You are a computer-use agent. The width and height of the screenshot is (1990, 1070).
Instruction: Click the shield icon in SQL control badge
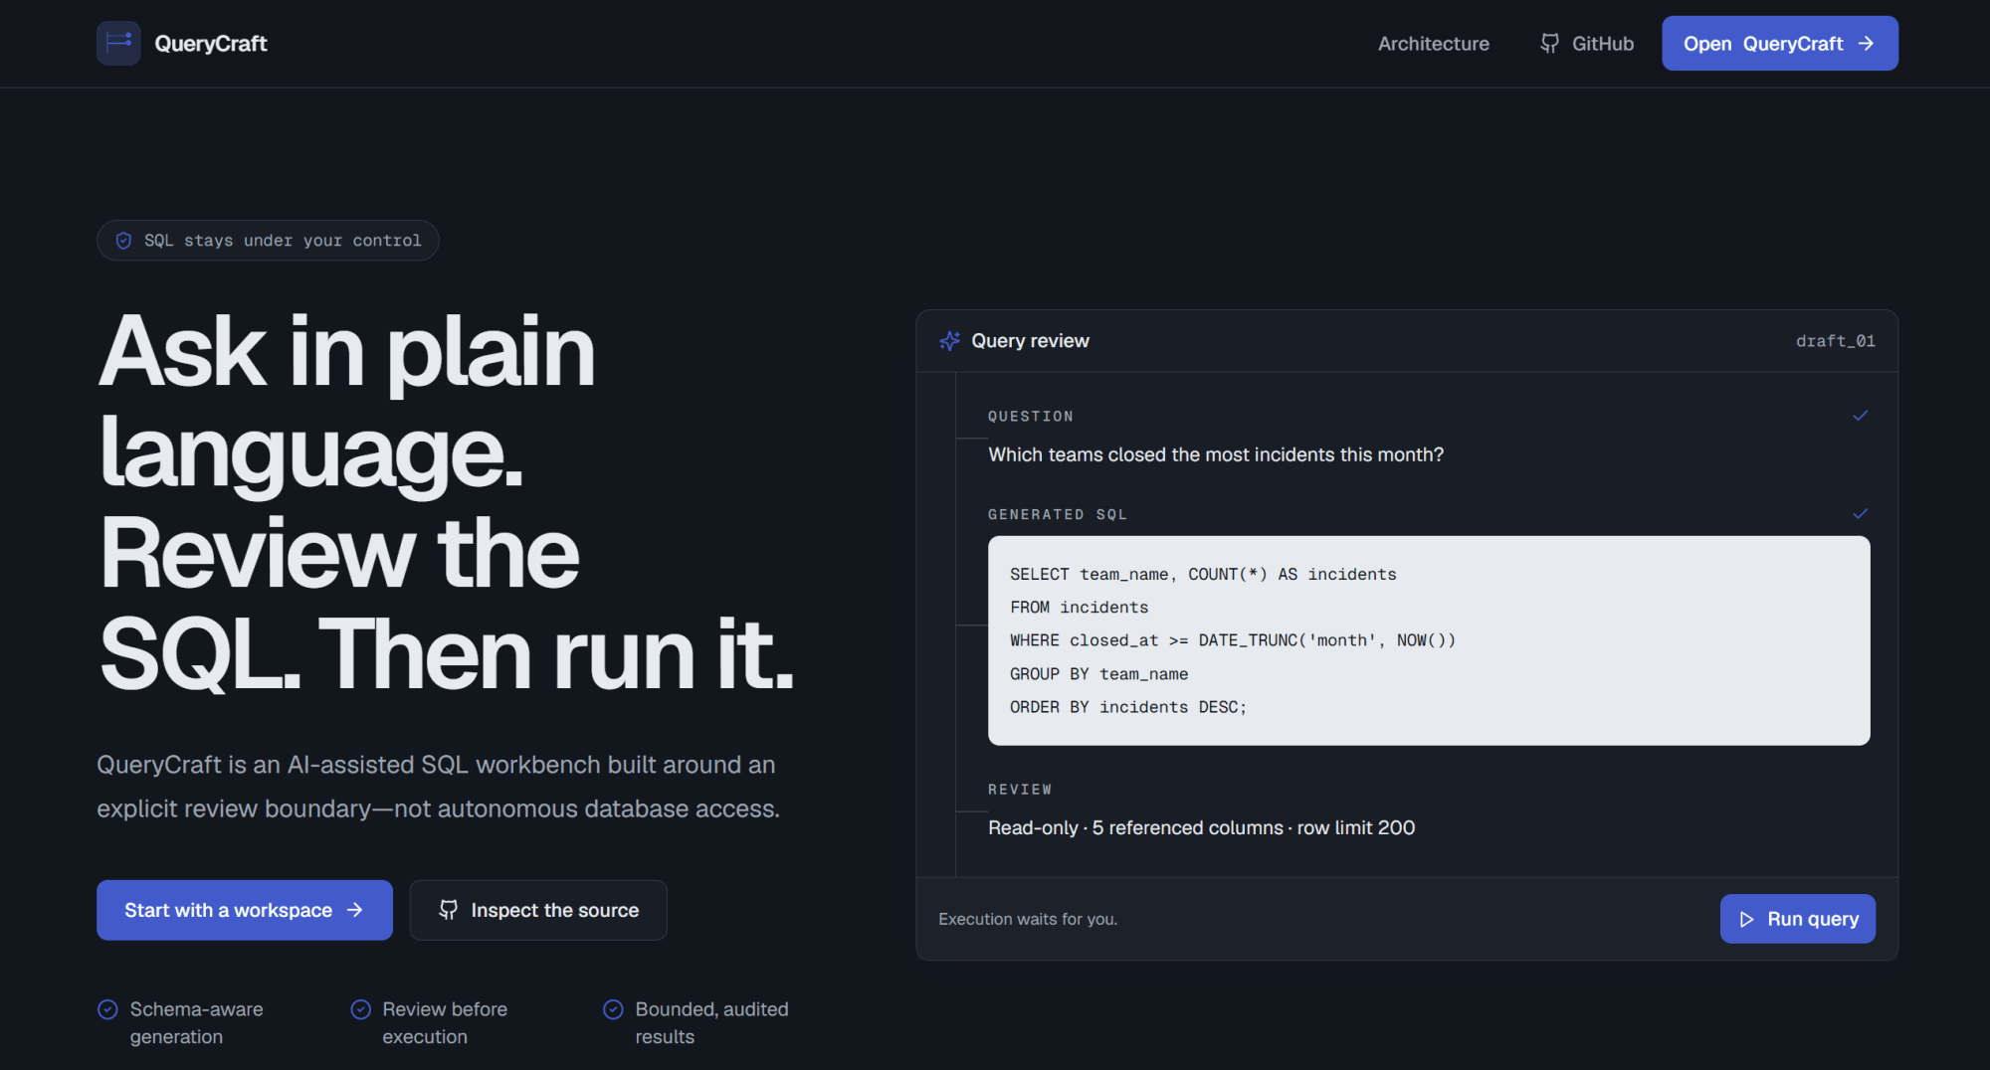[x=123, y=241]
